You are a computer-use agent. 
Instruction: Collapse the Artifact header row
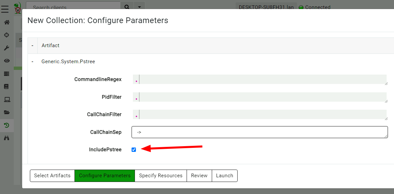click(x=33, y=45)
